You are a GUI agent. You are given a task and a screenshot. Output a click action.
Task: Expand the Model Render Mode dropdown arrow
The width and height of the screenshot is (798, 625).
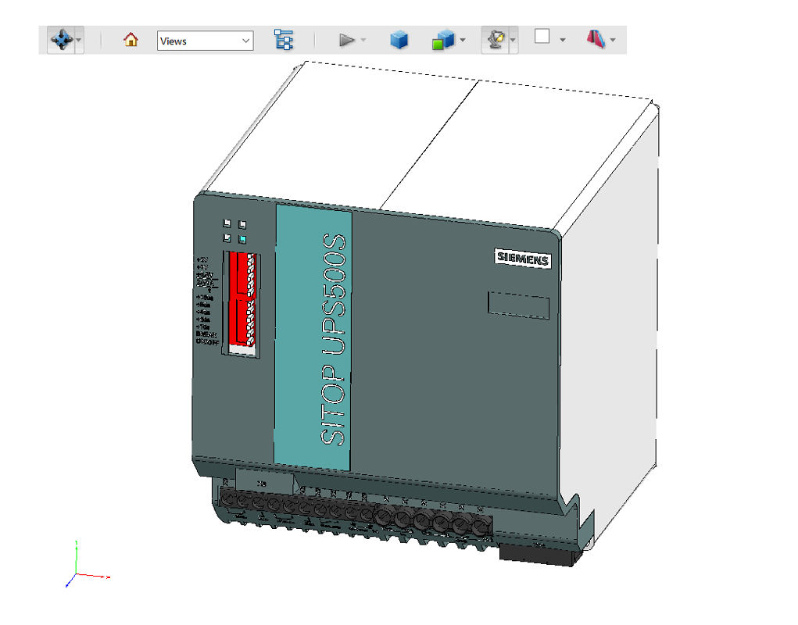pos(463,41)
